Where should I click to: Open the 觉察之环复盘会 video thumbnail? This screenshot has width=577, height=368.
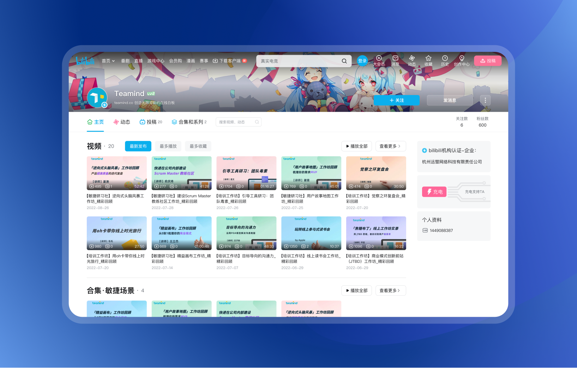tap(376, 173)
